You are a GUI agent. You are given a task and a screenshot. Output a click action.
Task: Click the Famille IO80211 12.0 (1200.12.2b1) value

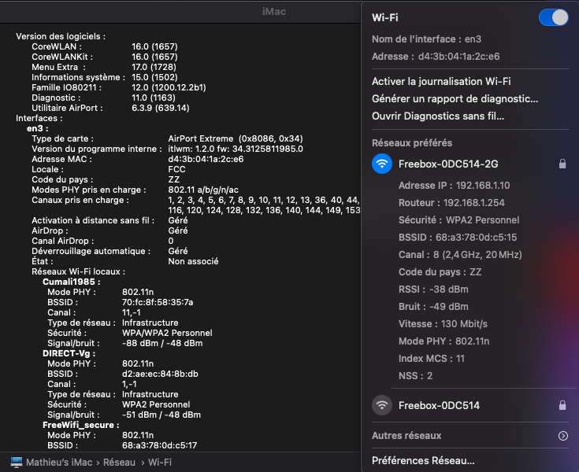pyautogui.click(x=169, y=88)
